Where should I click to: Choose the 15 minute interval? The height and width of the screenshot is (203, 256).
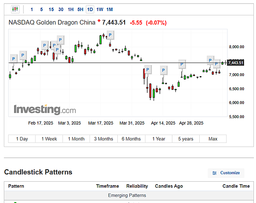point(51,9)
